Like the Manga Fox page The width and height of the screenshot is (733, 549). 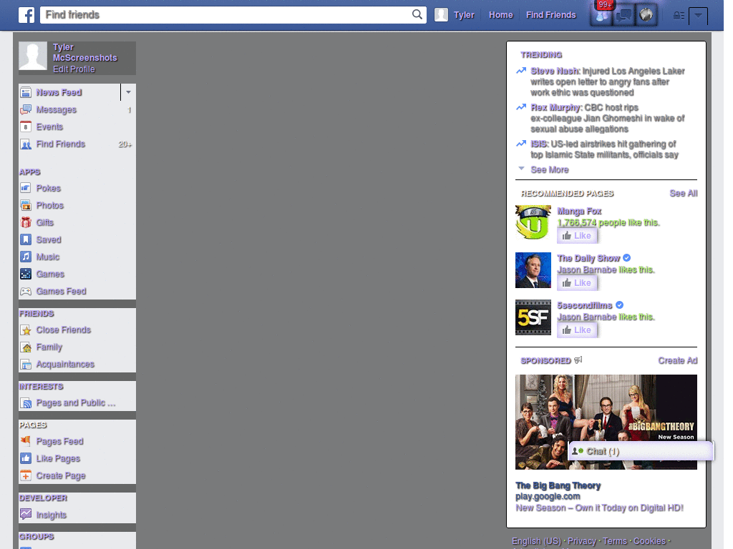click(577, 236)
